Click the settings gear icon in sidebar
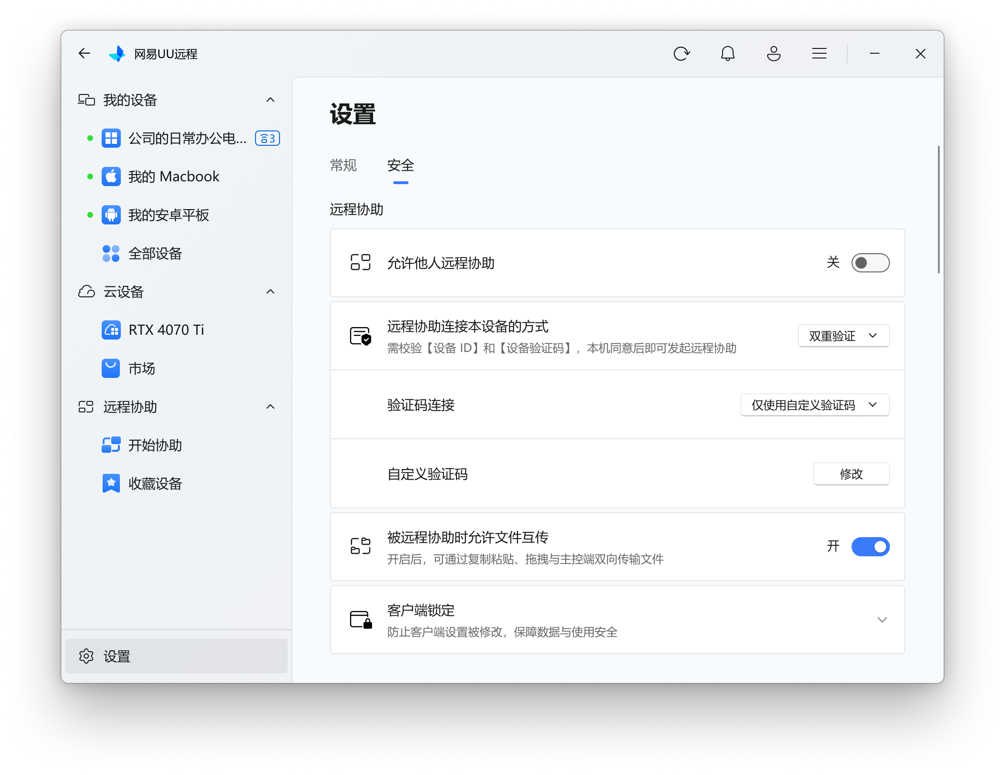Screen dimensions: 1005x775 point(86,656)
